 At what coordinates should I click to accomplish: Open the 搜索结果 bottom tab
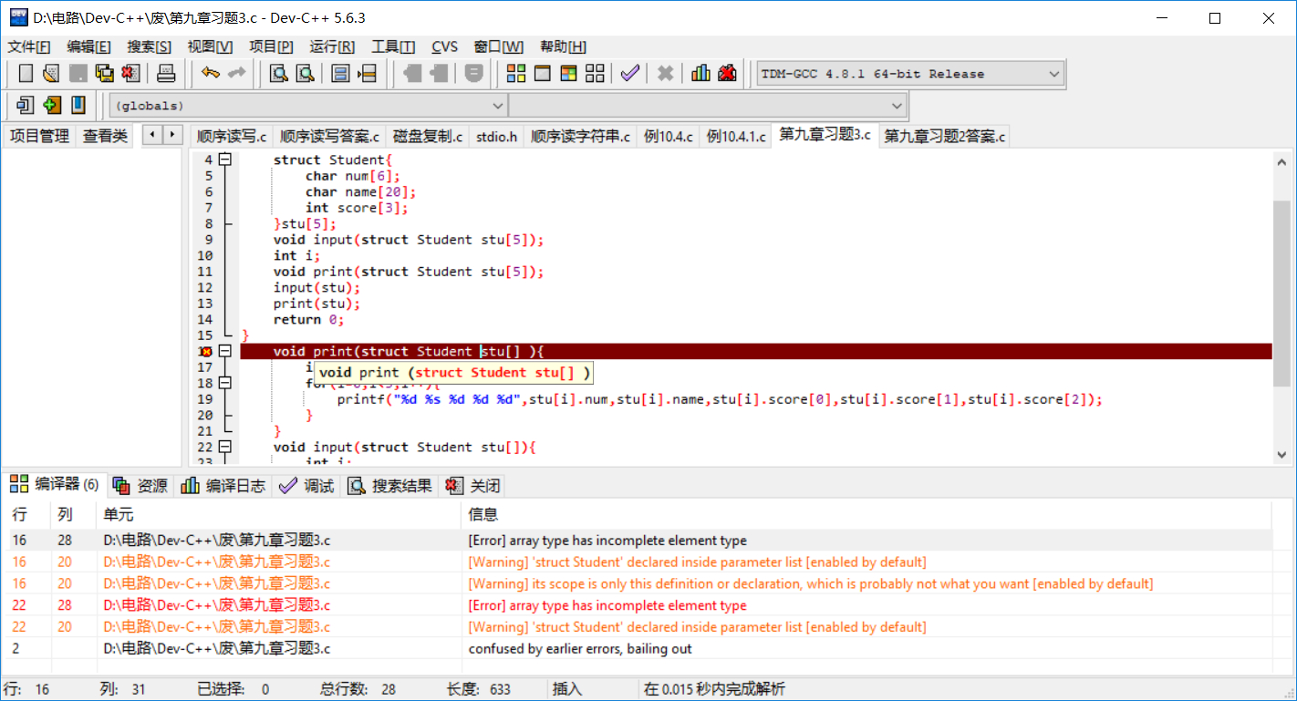point(390,486)
